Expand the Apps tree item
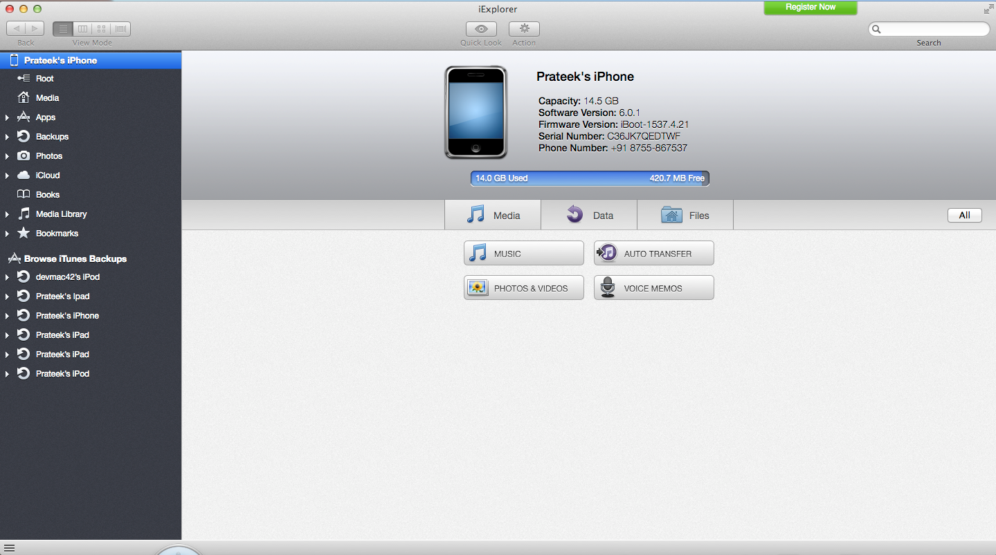The height and width of the screenshot is (555, 996). tap(7, 117)
